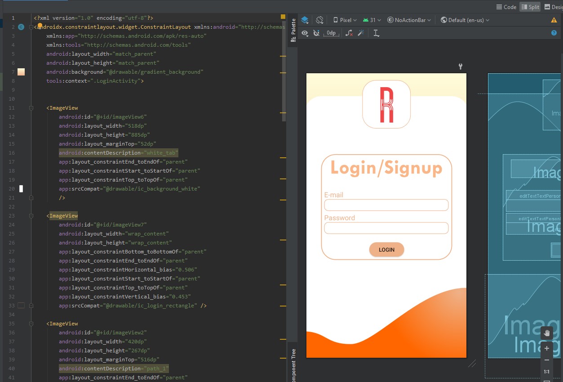This screenshot has width=563, height=382.
Task: Click the LOGIN button in phone preview
Action: [386, 250]
